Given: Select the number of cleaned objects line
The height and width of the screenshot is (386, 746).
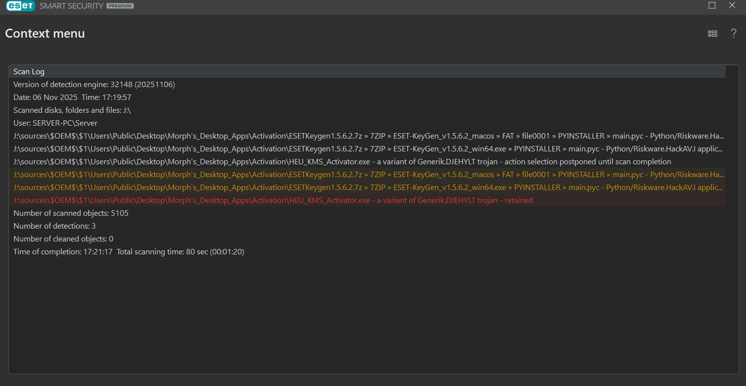Looking at the screenshot, I should pyautogui.click(x=63, y=239).
